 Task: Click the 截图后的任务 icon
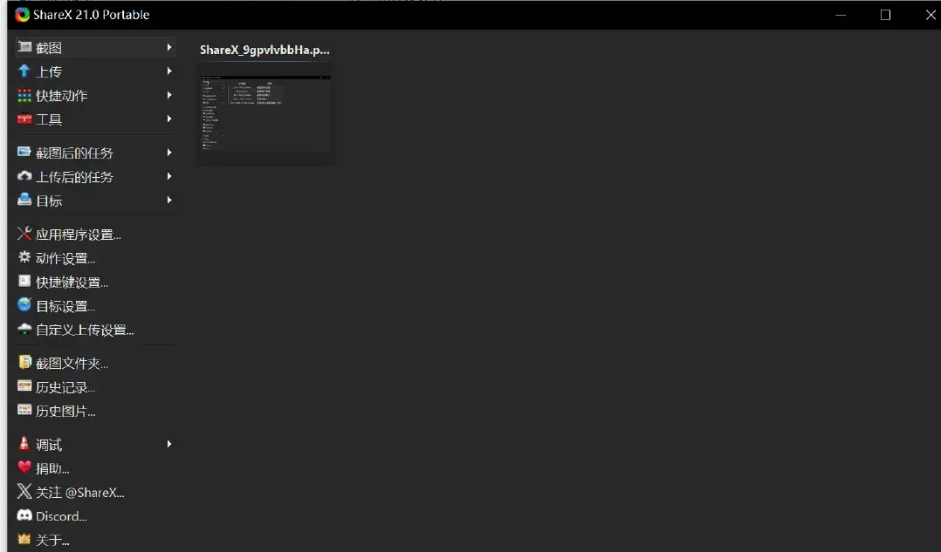click(24, 153)
